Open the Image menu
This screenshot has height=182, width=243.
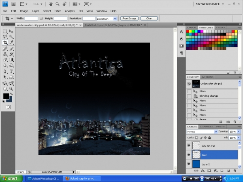pos(24,11)
